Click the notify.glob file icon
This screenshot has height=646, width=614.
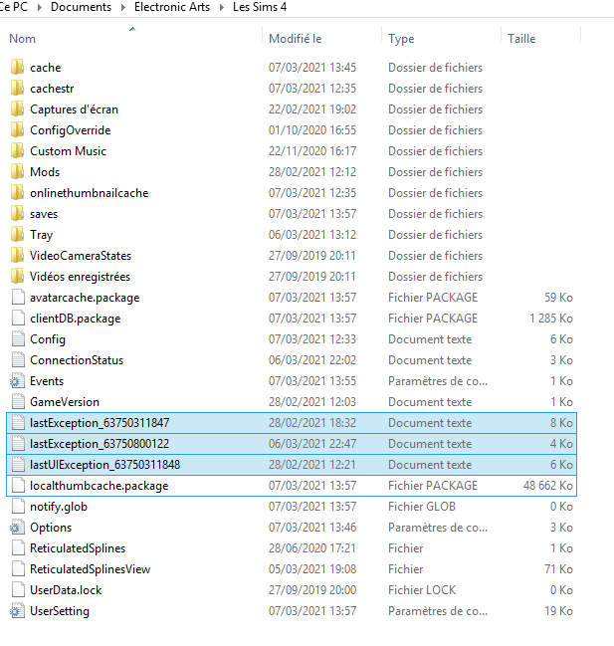tap(16, 507)
